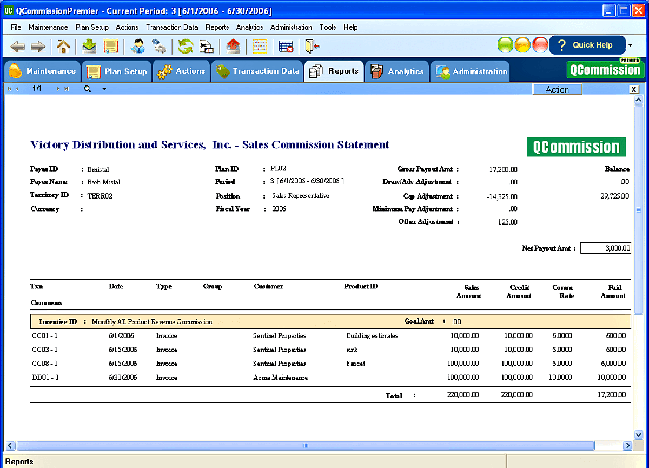
Task: Select the Reports tab
Action: (334, 71)
